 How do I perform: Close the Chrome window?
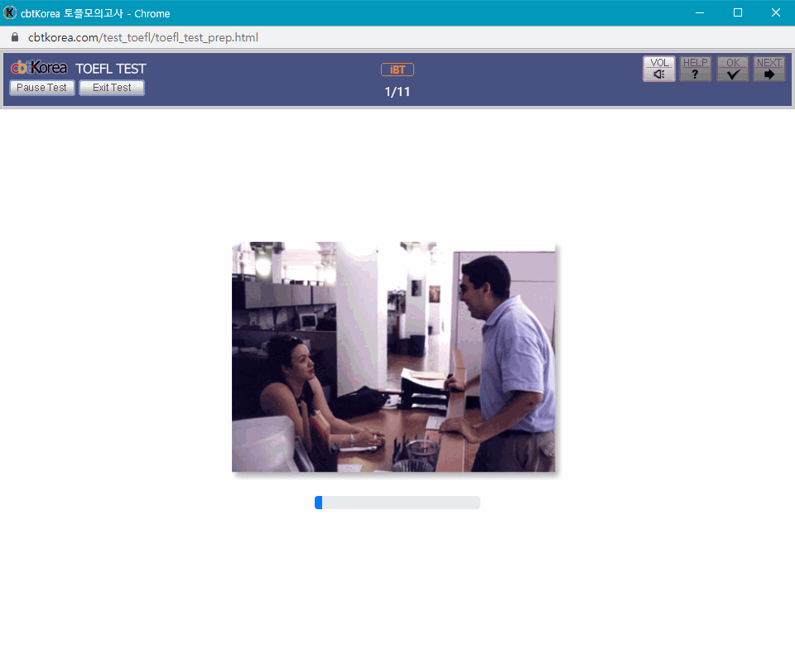point(776,12)
